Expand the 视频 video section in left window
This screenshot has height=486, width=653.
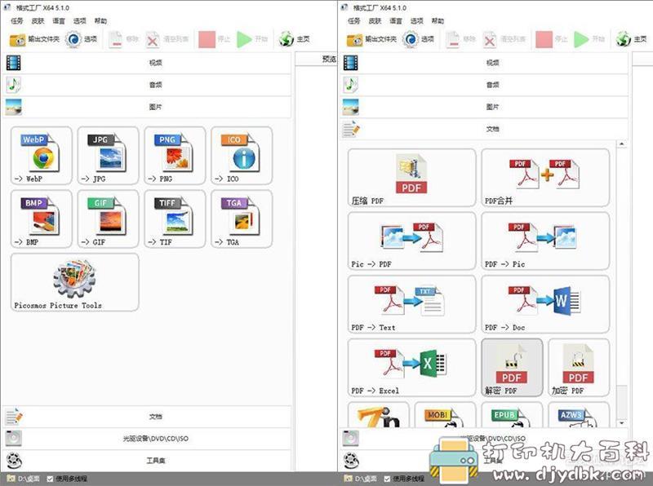pos(147,63)
